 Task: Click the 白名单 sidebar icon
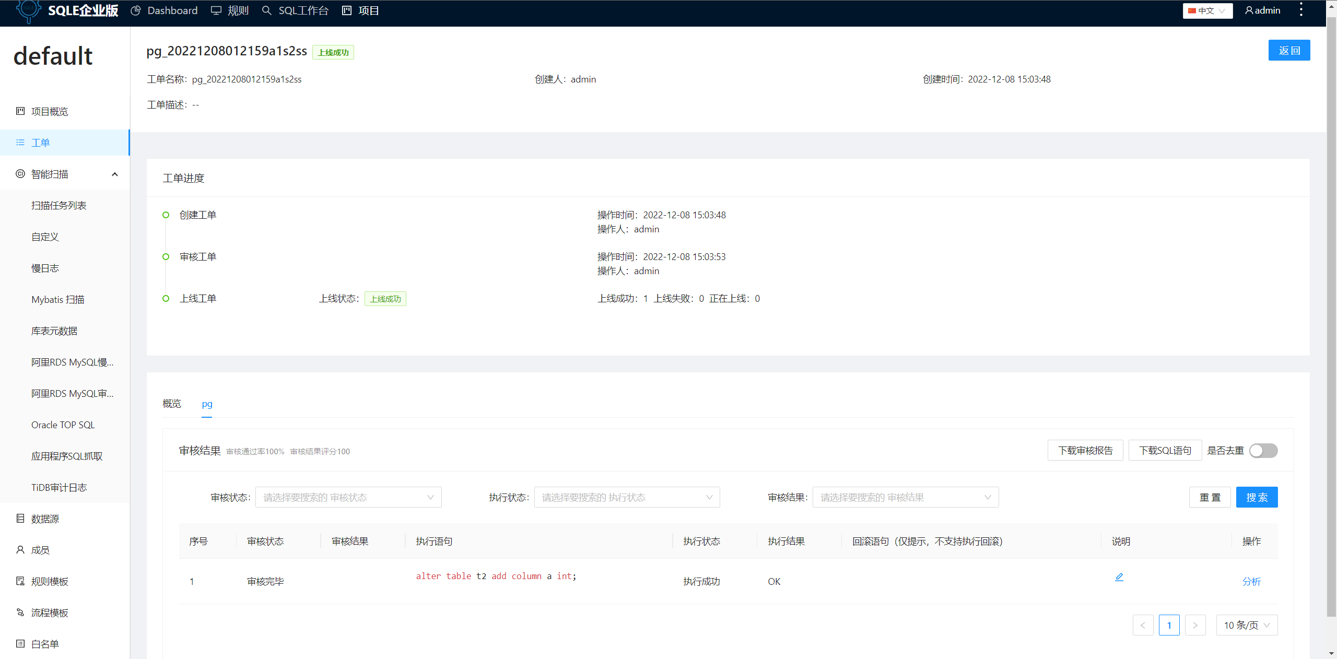(20, 643)
